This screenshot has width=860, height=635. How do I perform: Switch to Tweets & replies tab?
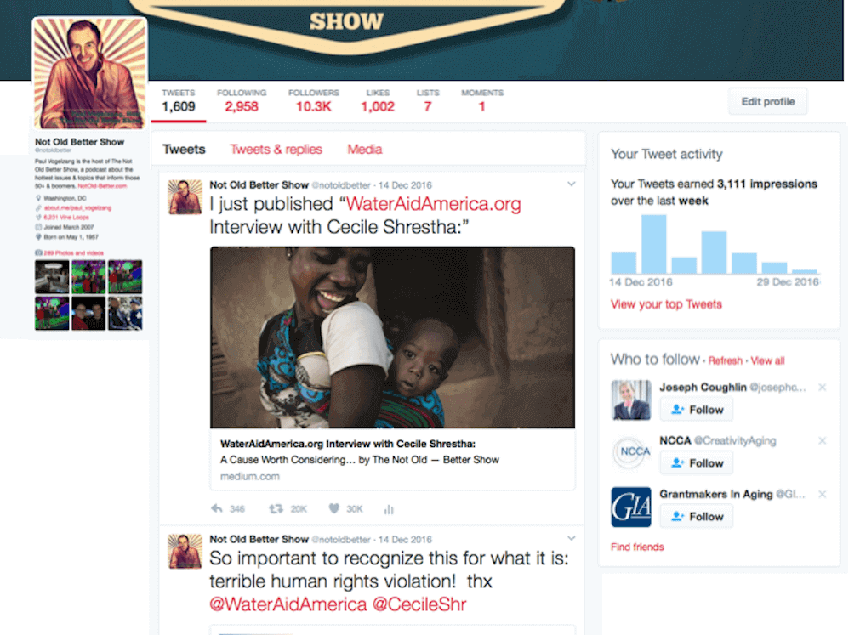(276, 150)
